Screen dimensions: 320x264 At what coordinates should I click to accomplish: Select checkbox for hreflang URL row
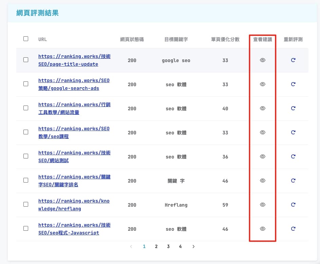26,204
